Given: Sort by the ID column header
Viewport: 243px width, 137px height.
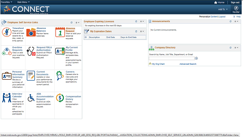Looking at the screenshot, I should (85, 37).
